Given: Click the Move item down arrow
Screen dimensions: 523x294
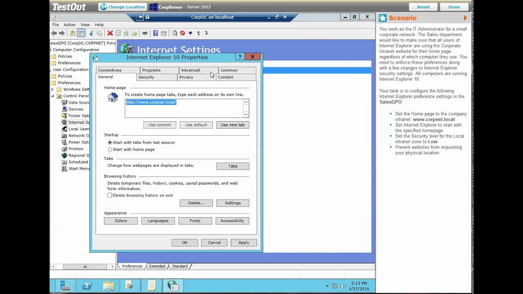Looking at the screenshot, I should point(207,33).
